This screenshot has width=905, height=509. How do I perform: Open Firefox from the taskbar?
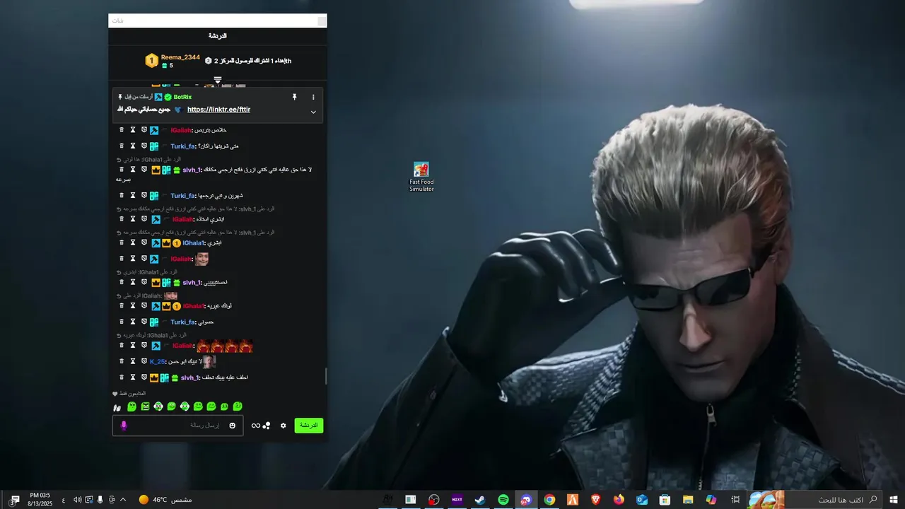tap(619, 499)
